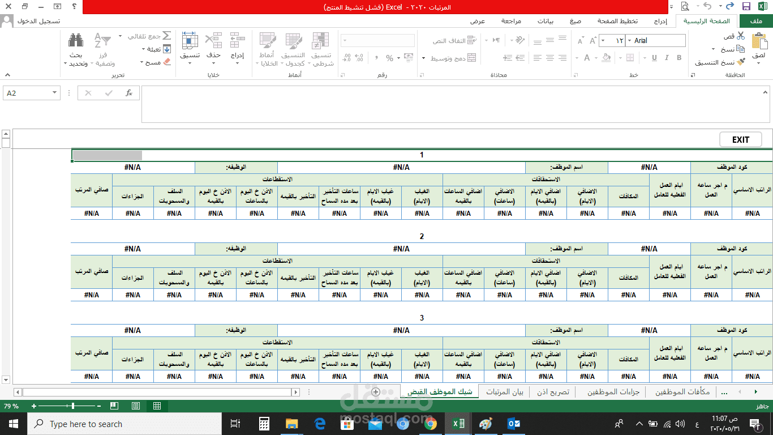Switch to Page Layout view in status bar
This screenshot has height=435, width=773.
[x=136, y=406]
